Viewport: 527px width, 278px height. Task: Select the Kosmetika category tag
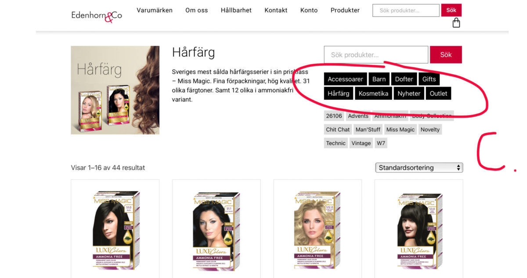[x=373, y=94]
